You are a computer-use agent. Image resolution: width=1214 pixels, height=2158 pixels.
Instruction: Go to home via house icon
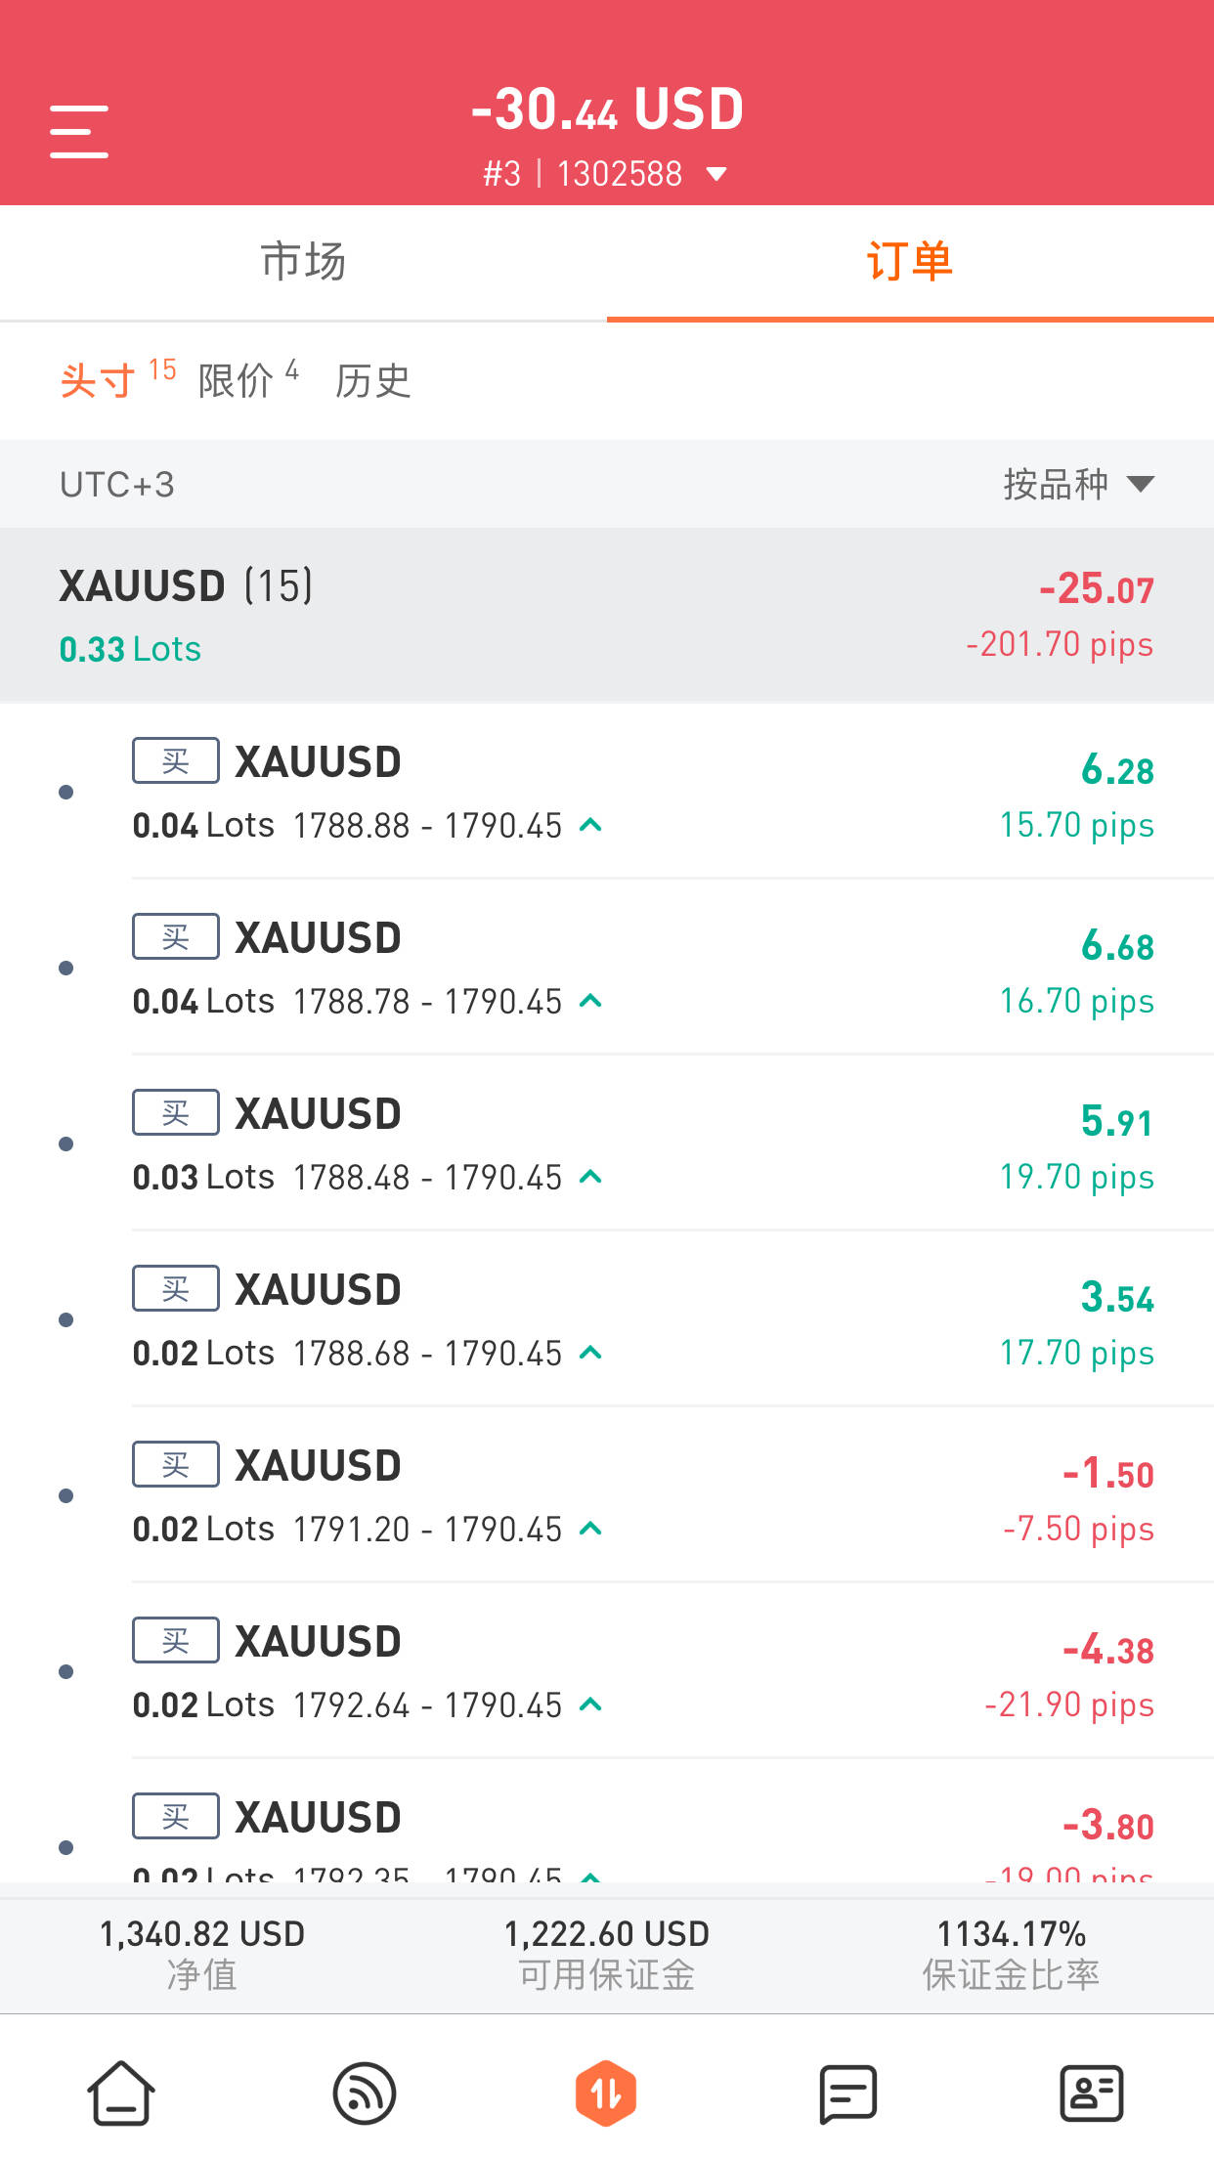(x=121, y=2093)
